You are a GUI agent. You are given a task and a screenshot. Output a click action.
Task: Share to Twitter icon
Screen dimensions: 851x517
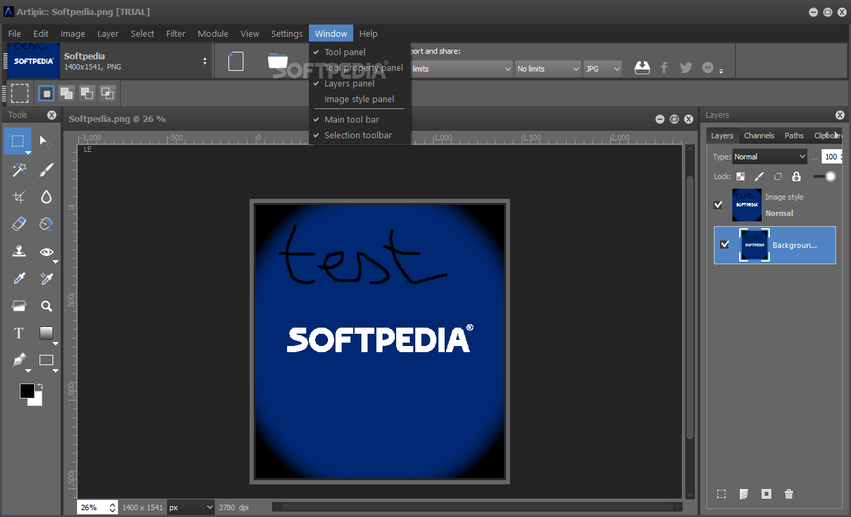point(686,67)
